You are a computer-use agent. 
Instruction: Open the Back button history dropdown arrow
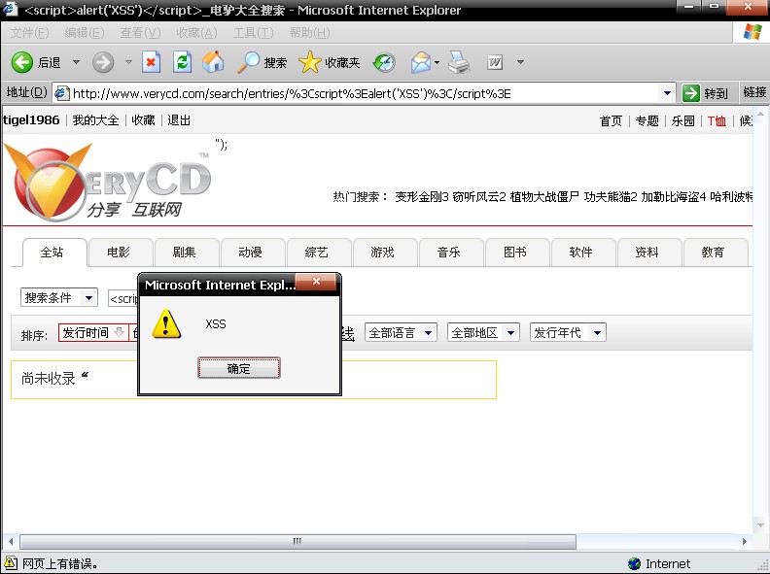click(x=76, y=62)
